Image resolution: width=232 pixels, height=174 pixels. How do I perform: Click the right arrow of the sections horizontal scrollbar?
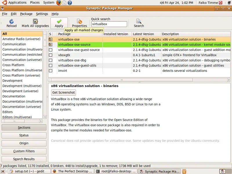(41, 121)
